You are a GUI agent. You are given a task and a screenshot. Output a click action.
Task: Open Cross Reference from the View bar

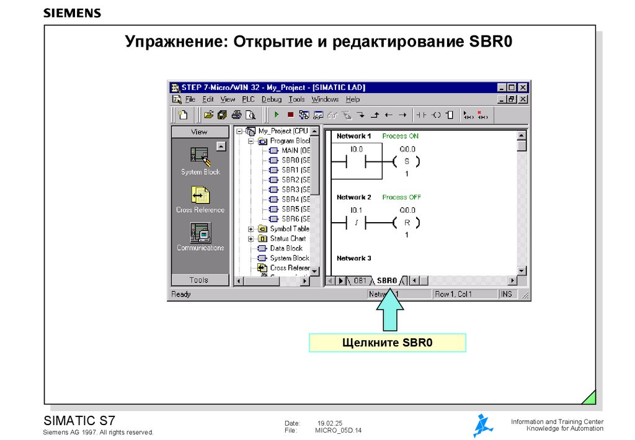pyautogui.click(x=200, y=199)
